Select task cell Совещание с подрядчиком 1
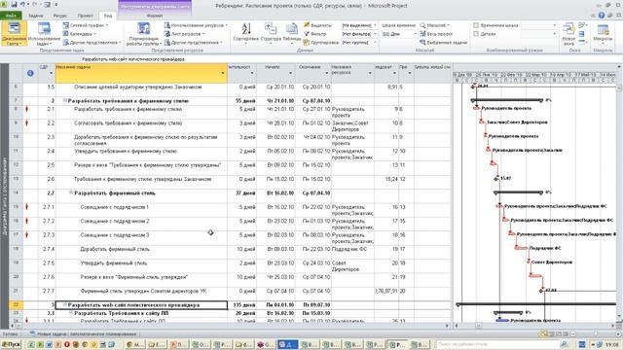 (141, 210)
